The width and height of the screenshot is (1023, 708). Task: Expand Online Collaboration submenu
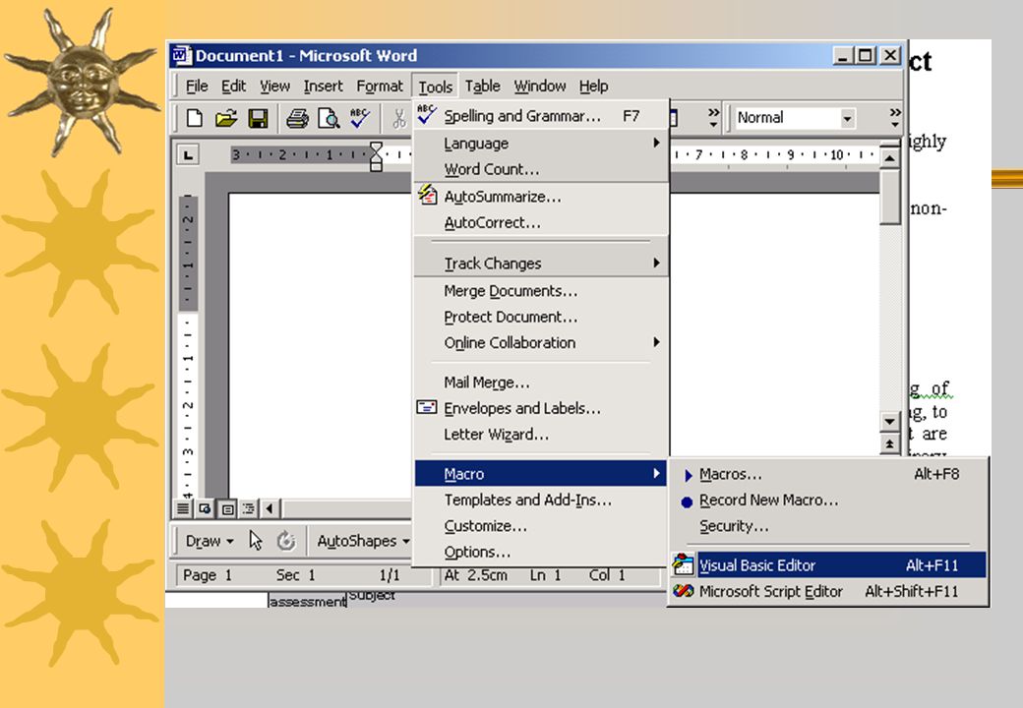542,343
